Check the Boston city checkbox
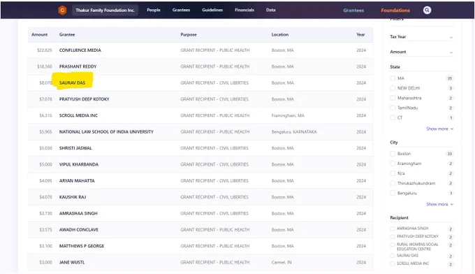475x274 pixels. tap(393, 154)
